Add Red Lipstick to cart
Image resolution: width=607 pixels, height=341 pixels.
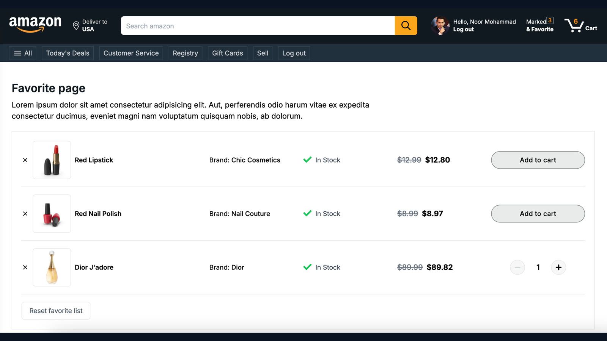[x=538, y=160]
